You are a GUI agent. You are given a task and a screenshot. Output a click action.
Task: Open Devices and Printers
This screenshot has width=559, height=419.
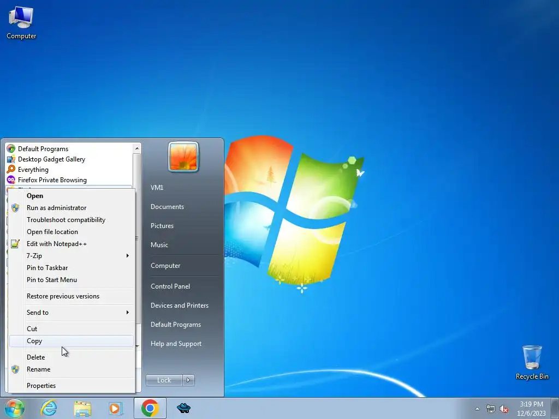click(179, 306)
